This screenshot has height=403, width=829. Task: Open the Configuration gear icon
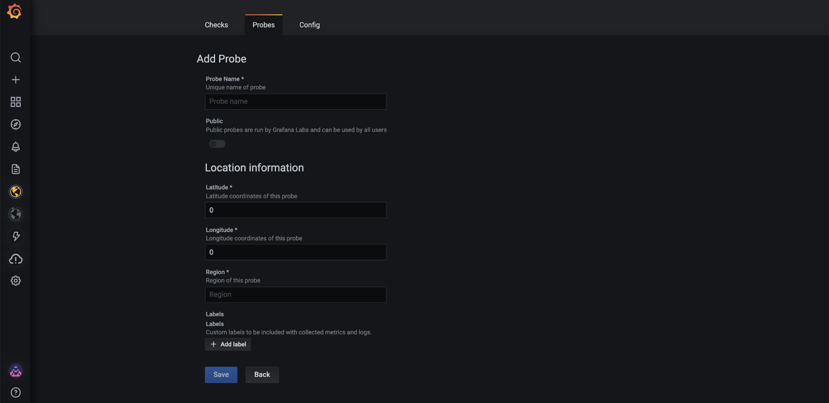[16, 281]
